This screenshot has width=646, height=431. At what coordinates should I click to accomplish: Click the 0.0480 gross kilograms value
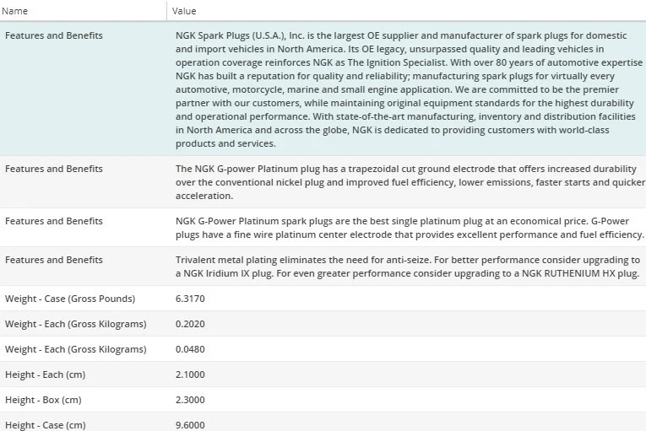pyautogui.click(x=190, y=349)
